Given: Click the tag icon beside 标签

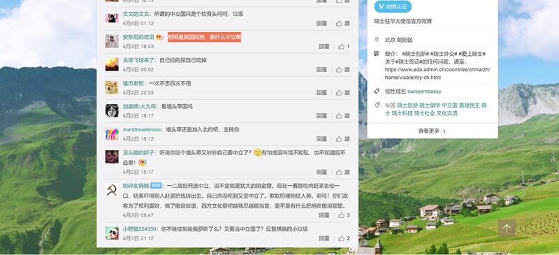Looking at the screenshot, I should point(377,105).
